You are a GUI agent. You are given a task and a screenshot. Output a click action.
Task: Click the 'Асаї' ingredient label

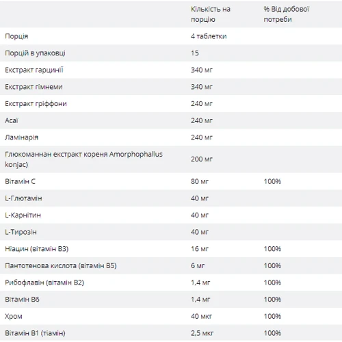coord(12,120)
